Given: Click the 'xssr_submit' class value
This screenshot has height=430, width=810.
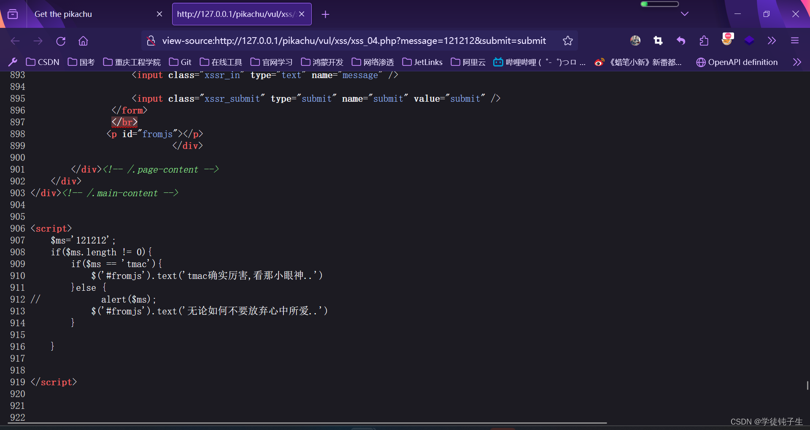Looking at the screenshot, I should click(x=232, y=98).
